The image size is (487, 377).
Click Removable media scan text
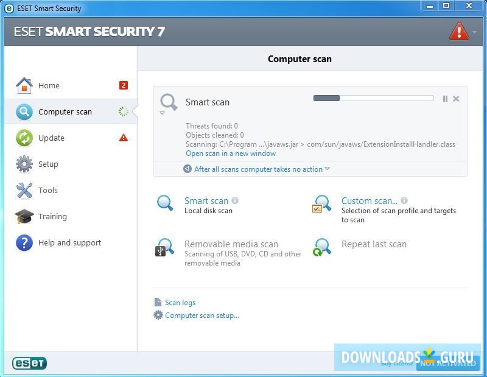click(x=231, y=244)
